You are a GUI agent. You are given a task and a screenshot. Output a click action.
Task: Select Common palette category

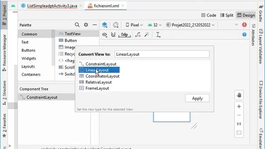coord(35,34)
